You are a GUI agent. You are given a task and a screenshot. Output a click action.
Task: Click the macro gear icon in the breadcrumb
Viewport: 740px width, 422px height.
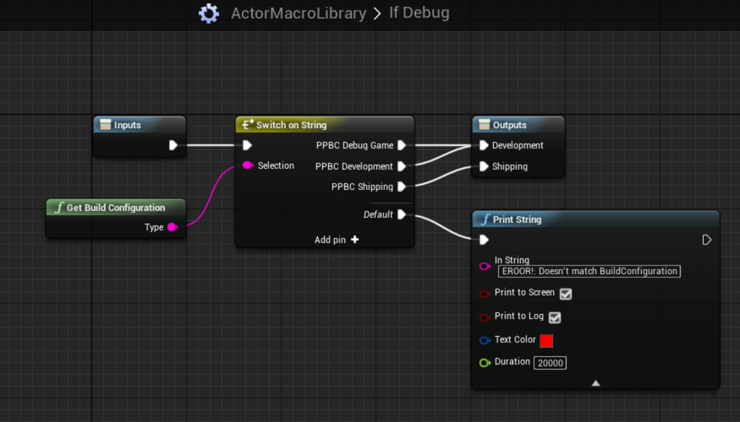209,13
